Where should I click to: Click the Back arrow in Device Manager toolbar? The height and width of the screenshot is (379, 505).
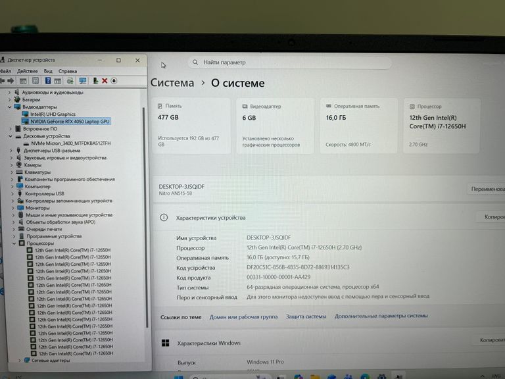click(x=2, y=80)
